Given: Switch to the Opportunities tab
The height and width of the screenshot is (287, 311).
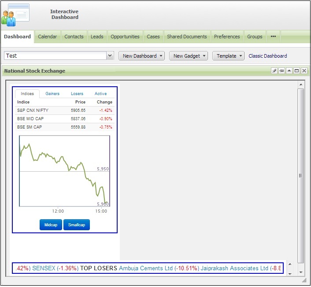Looking at the screenshot, I should 125,37.
